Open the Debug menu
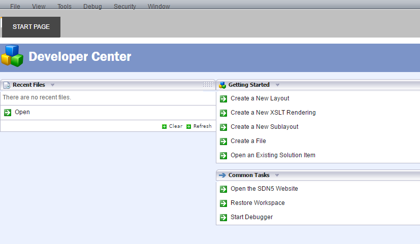The image size is (420, 244). pos(92,6)
